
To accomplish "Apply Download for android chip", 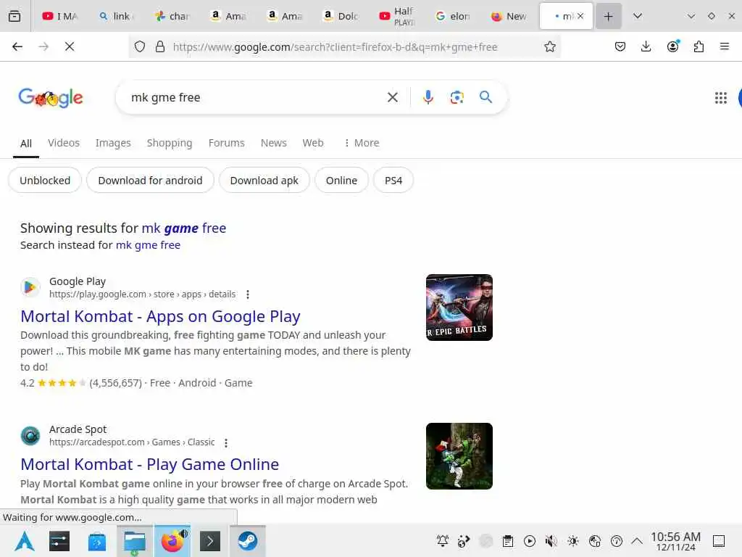I will click(x=150, y=181).
